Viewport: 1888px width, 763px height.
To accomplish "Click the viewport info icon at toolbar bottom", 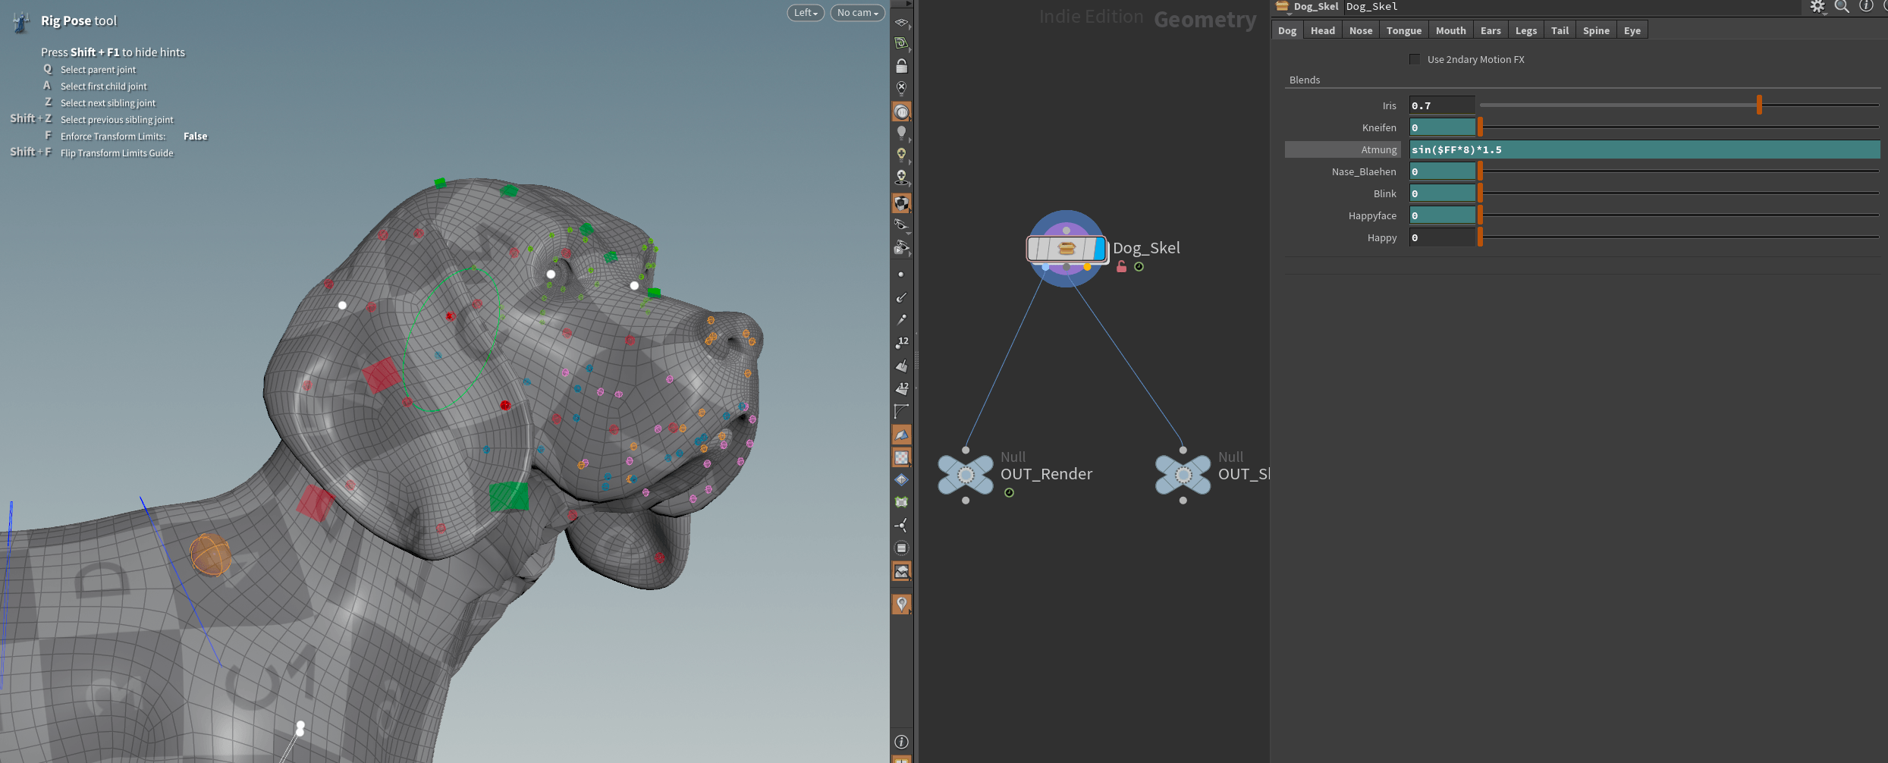I will [901, 742].
